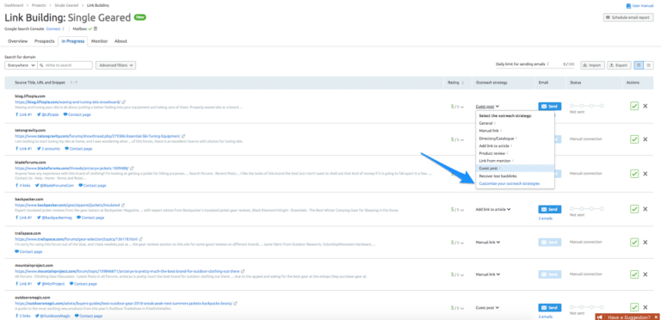661x320 pixels.
Task: Open Contact page for tetongravity.com
Action: [x=78, y=149]
